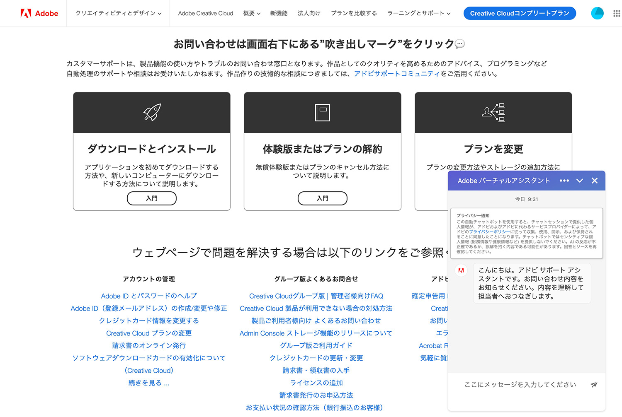
Task: Click the 体験版またはプランの解約 card heading
Action: 323,149
